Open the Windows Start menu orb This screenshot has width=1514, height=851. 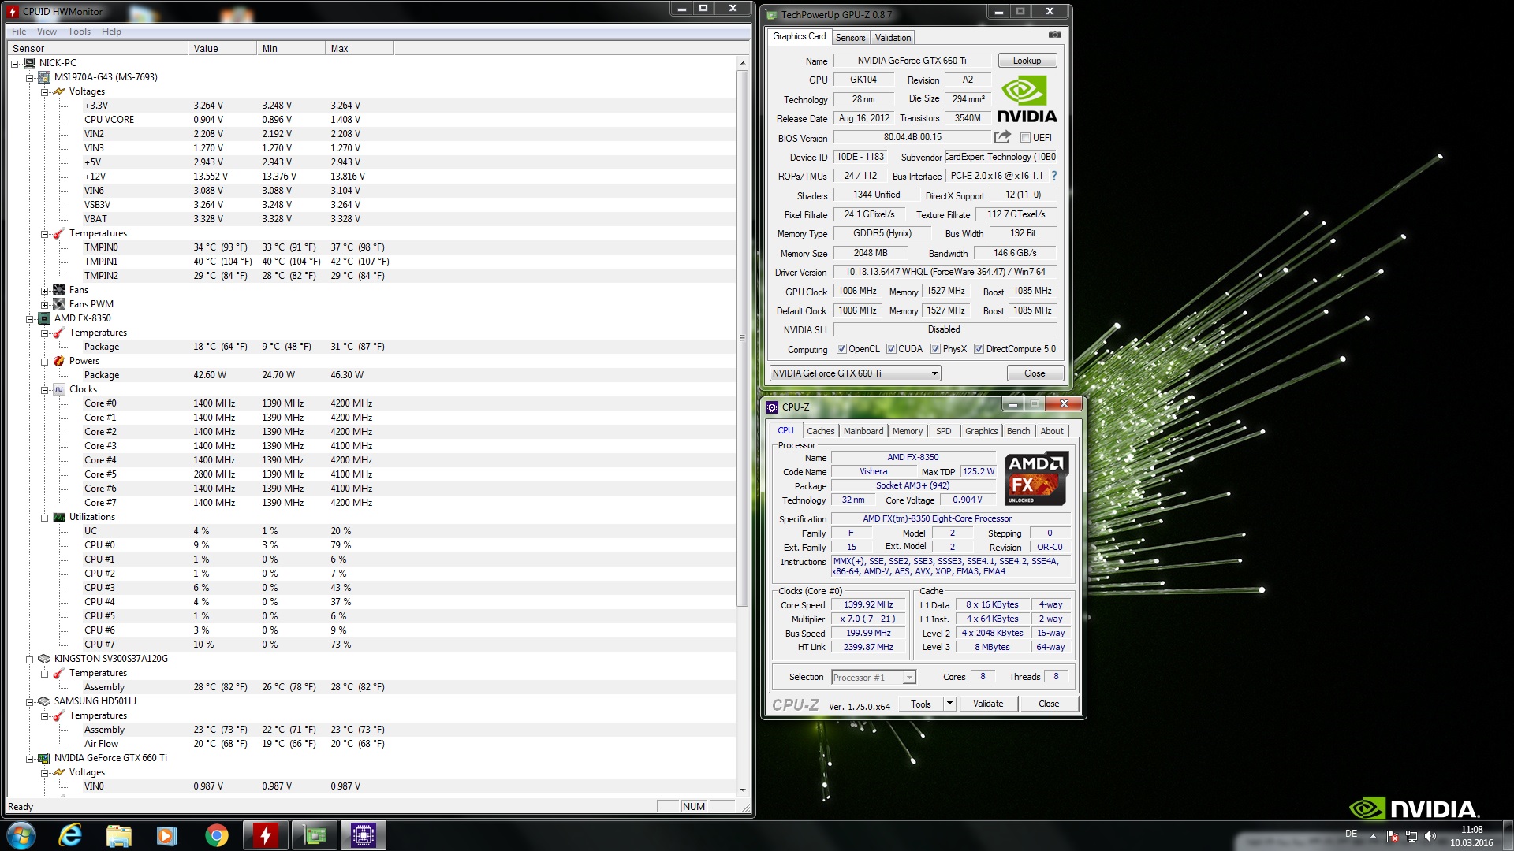coord(21,835)
